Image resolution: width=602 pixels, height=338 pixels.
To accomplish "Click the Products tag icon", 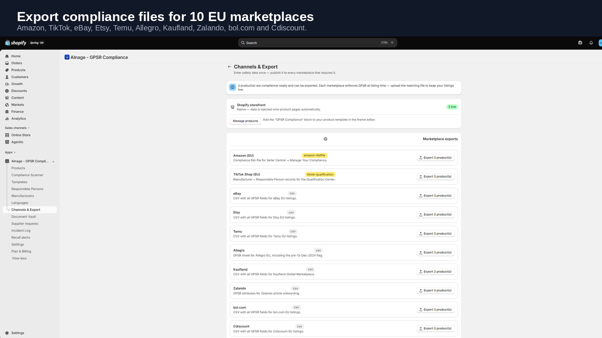I will coord(7,70).
